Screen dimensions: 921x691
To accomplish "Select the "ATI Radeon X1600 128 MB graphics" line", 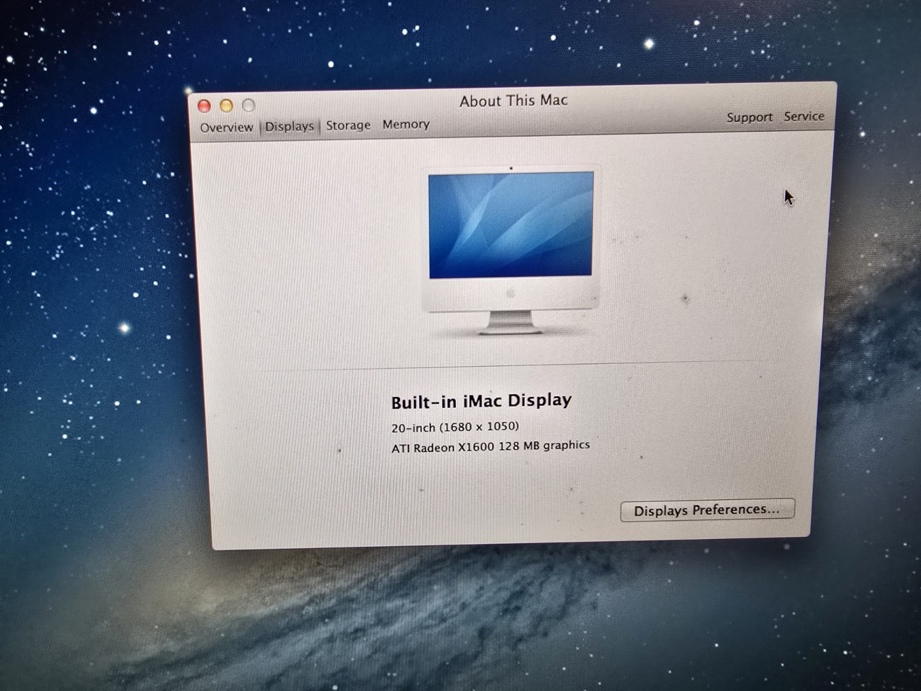I will pyautogui.click(x=490, y=446).
